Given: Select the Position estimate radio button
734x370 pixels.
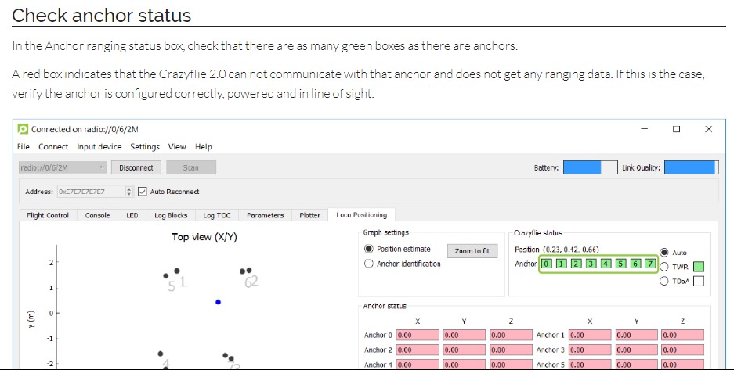Looking at the screenshot, I should pos(369,249).
